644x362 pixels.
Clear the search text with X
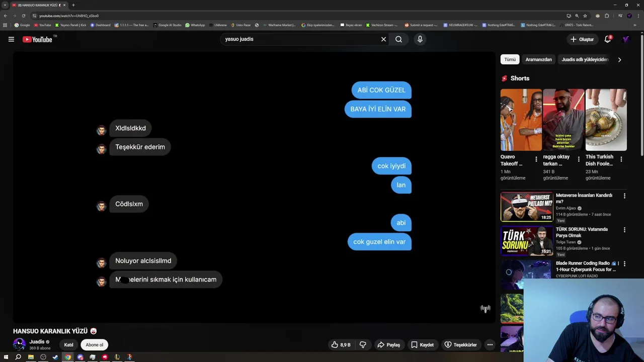[383, 39]
